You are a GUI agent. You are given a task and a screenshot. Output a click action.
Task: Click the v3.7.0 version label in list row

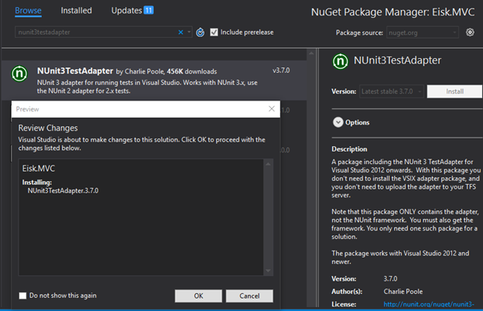tap(281, 70)
